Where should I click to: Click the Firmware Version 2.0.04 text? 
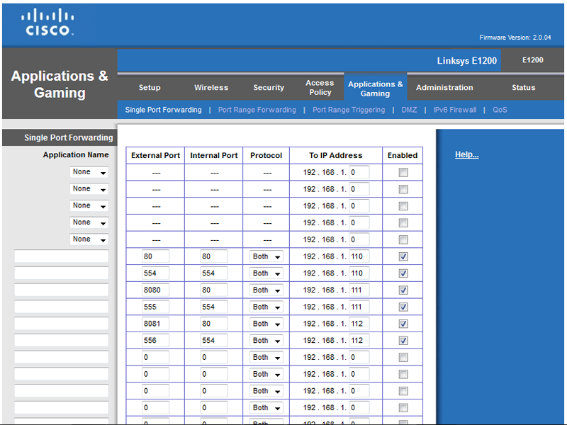pyautogui.click(x=515, y=38)
